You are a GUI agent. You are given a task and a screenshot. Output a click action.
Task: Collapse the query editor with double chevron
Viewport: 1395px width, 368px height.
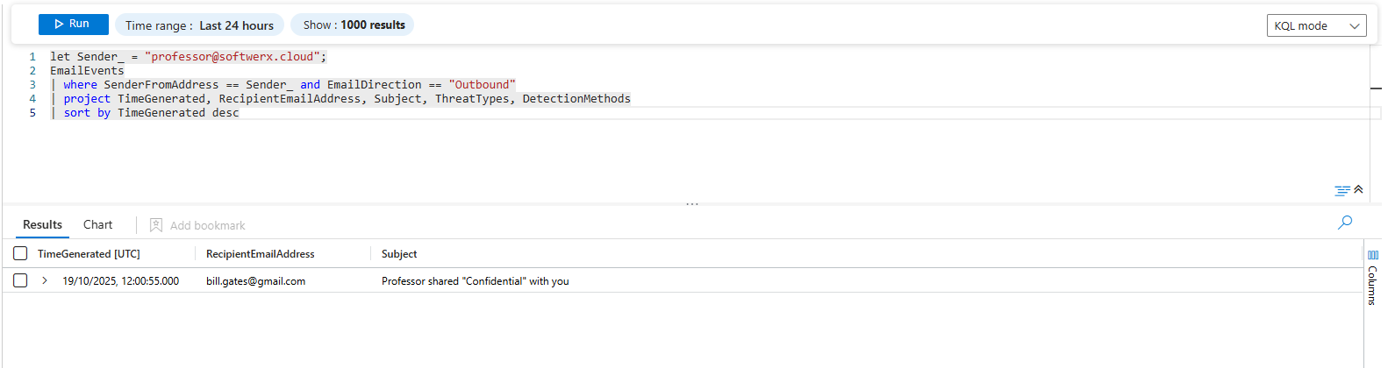[1358, 189]
